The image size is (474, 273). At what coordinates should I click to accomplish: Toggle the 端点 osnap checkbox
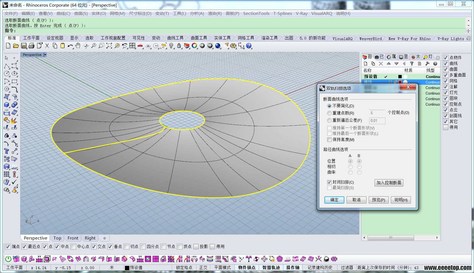pos(8,246)
